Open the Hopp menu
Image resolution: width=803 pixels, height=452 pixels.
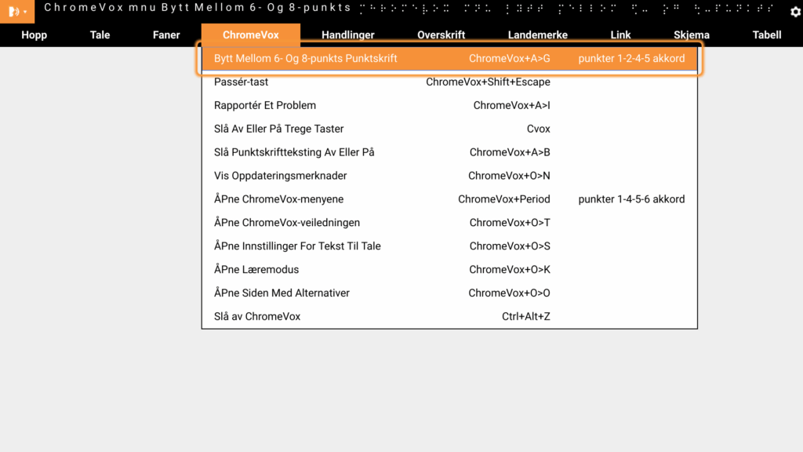click(x=35, y=35)
